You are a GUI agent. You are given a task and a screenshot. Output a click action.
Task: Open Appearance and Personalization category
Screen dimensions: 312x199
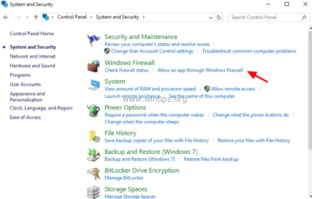(27, 97)
